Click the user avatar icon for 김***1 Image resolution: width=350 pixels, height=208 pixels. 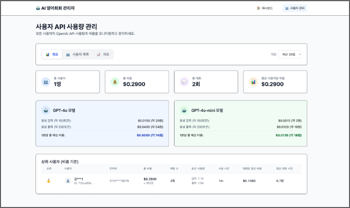(x=68, y=181)
